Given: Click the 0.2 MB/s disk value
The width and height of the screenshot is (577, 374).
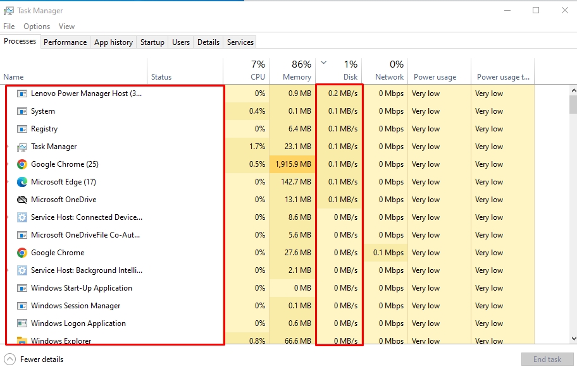Looking at the screenshot, I should (x=343, y=93).
